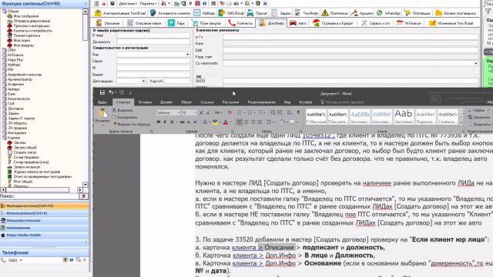Image resolution: width=493 pixels, height=277 pixels.
Task: Click Копировать in Word clipboard group
Action: click(125, 117)
